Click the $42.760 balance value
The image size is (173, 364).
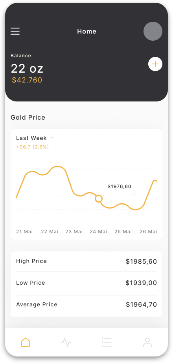(x=27, y=80)
